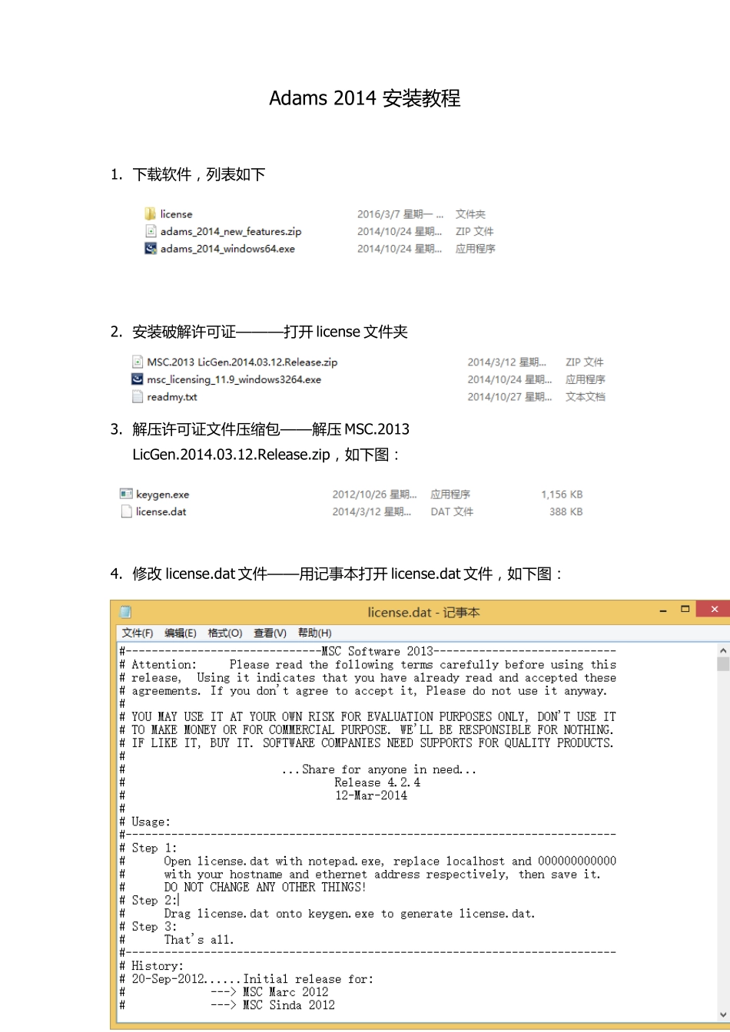Click the 388 KB size value
Screen dimensions: 730x1032
[566, 511]
